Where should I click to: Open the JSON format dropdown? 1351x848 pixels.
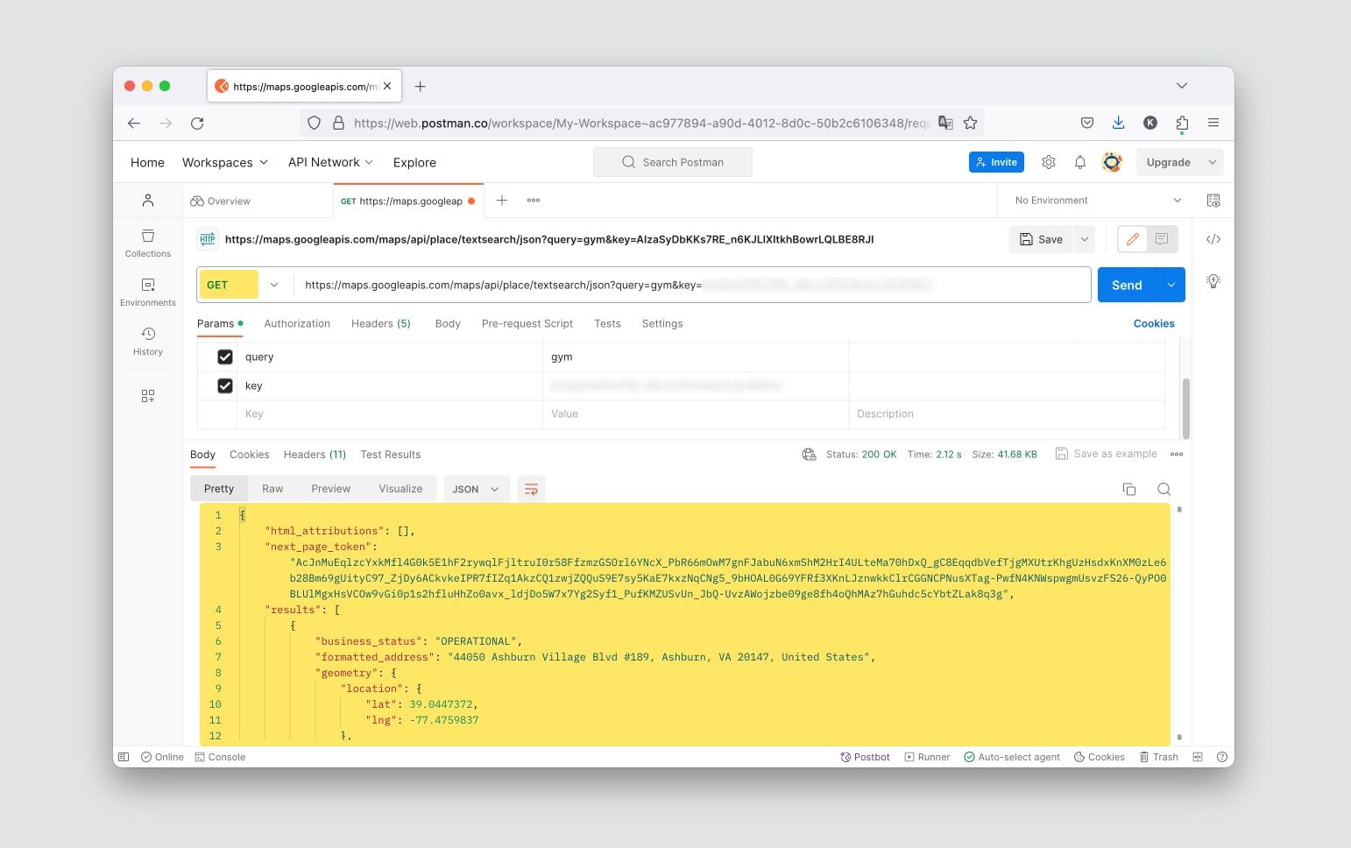pyautogui.click(x=476, y=489)
